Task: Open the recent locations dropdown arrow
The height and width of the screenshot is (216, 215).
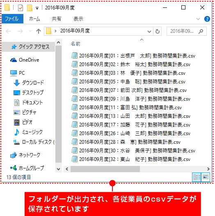Action: point(30,31)
